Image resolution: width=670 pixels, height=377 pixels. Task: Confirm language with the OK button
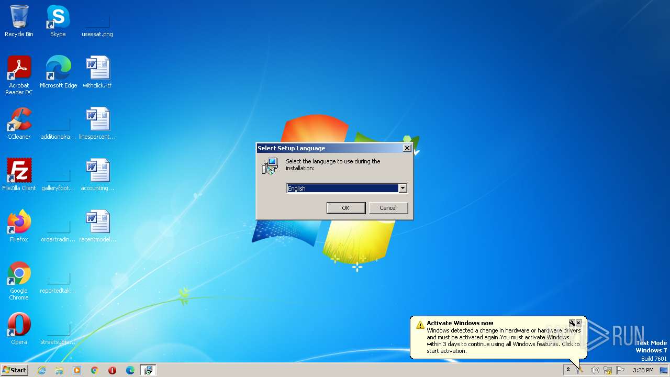(x=345, y=208)
